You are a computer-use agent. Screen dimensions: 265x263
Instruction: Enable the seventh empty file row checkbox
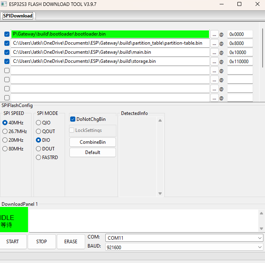[7, 89]
